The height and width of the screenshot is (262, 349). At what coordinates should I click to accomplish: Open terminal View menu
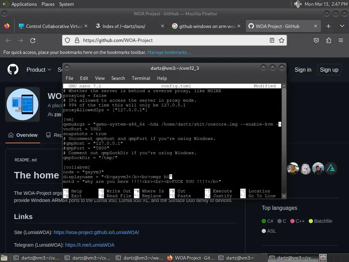100,78
